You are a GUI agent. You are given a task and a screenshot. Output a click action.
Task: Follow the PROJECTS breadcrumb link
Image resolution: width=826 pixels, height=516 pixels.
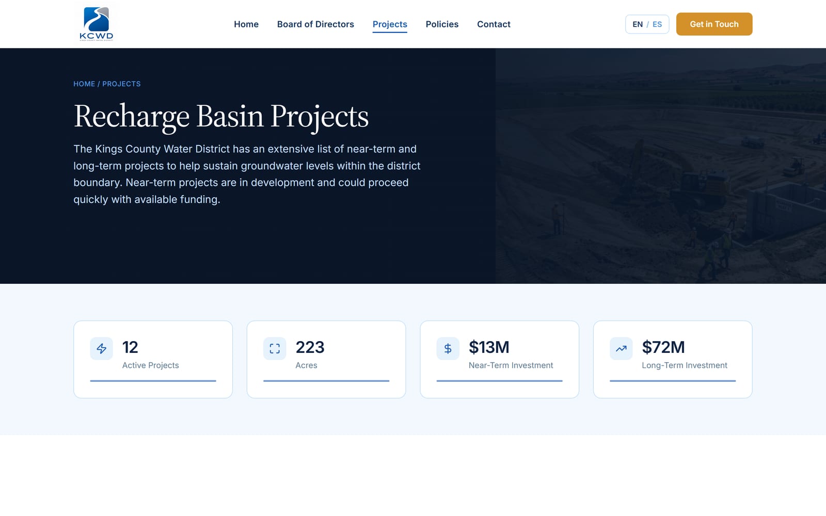[121, 84]
